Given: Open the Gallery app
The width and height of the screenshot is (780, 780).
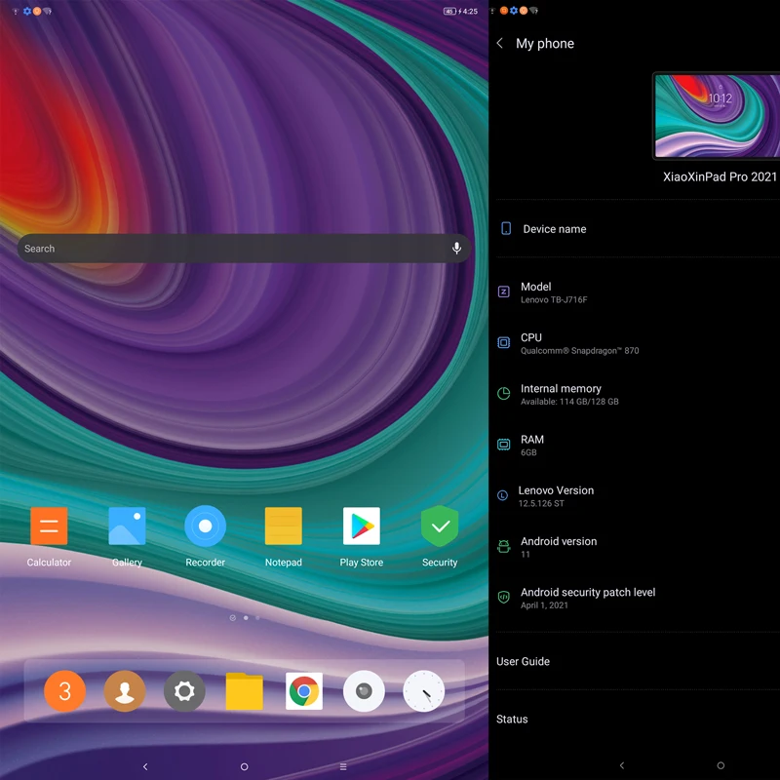Looking at the screenshot, I should (127, 526).
